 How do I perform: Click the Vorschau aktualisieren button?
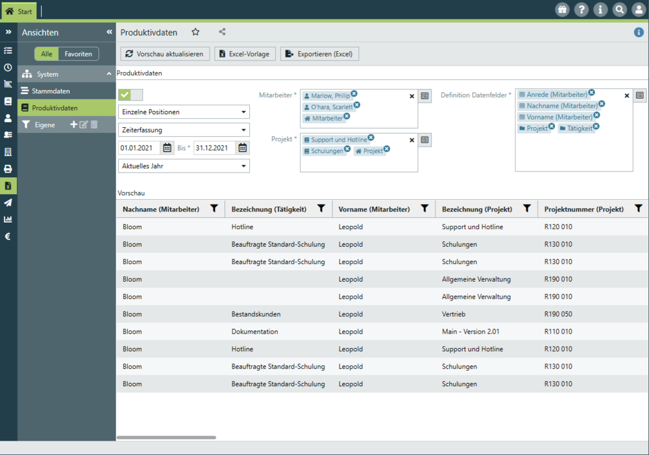[164, 54]
